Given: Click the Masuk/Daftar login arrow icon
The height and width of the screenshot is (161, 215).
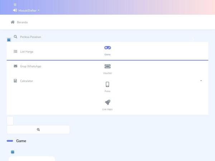Looking at the screenshot, I should 15,10.
